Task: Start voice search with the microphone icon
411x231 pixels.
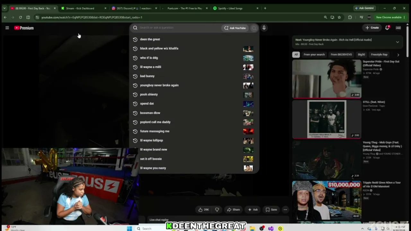Action: tap(264, 28)
